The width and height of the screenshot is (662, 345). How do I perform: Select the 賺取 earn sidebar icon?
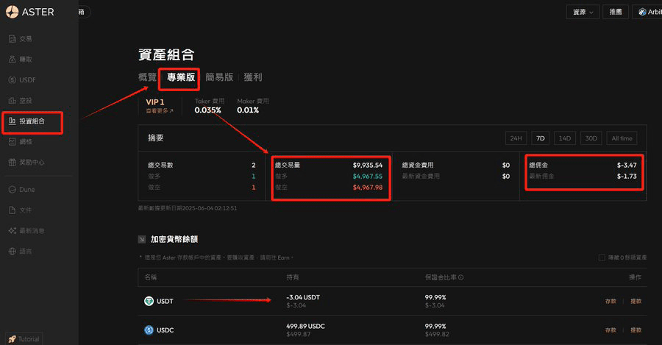tap(13, 59)
